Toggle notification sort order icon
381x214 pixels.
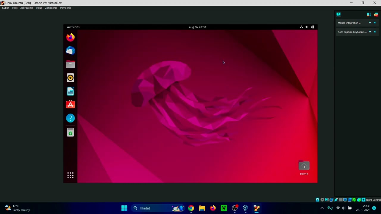pos(369,15)
